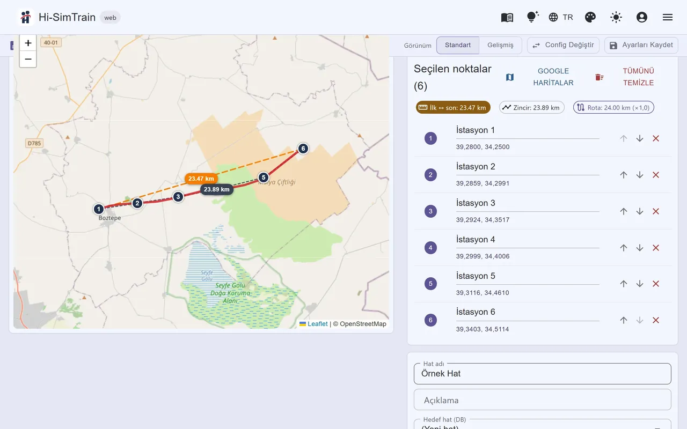The image size is (687, 429).
Task: Click the Hat adı input field
Action: [543, 374]
